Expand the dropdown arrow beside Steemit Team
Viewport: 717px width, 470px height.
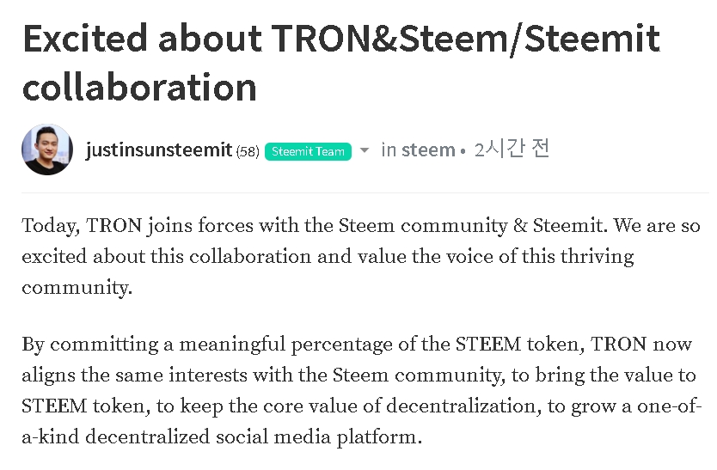pos(364,150)
